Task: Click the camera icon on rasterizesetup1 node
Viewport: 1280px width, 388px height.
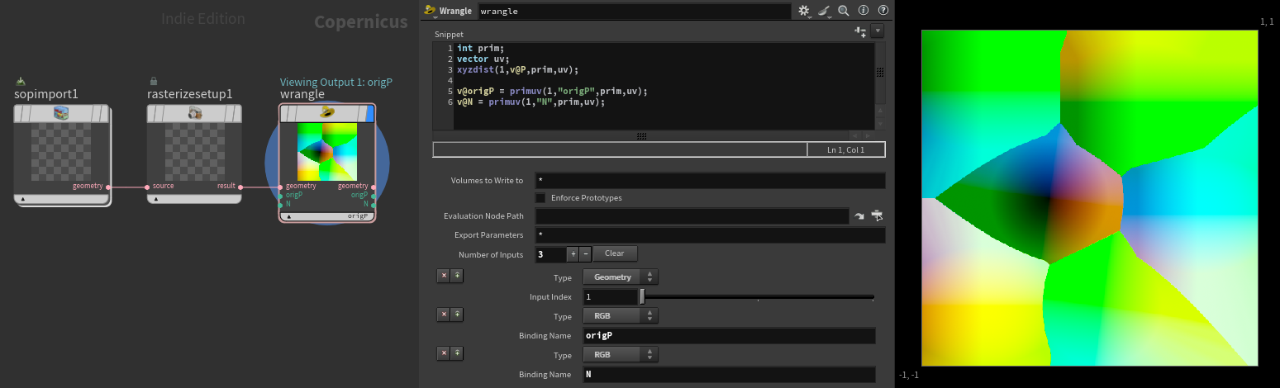Action: [195, 112]
